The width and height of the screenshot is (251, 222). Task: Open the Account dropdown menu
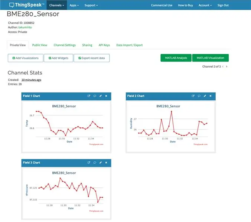[x=205, y=5]
